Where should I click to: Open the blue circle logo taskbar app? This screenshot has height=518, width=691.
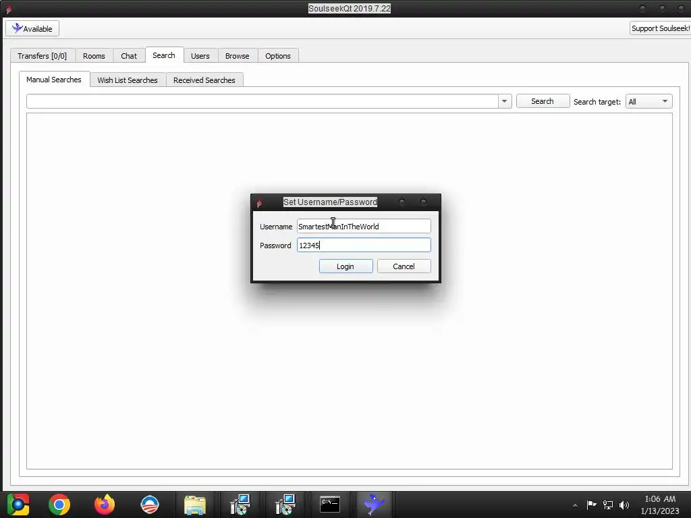pyautogui.click(x=150, y=505)
